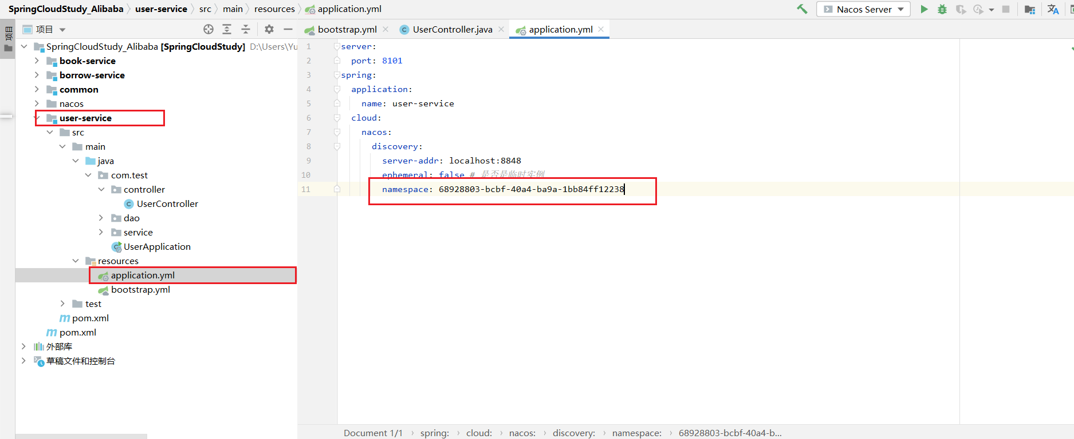
Task: Click SpringCloudStudy_Alibaba breadcrumb in navigation bar
Action: coord(66,9)
